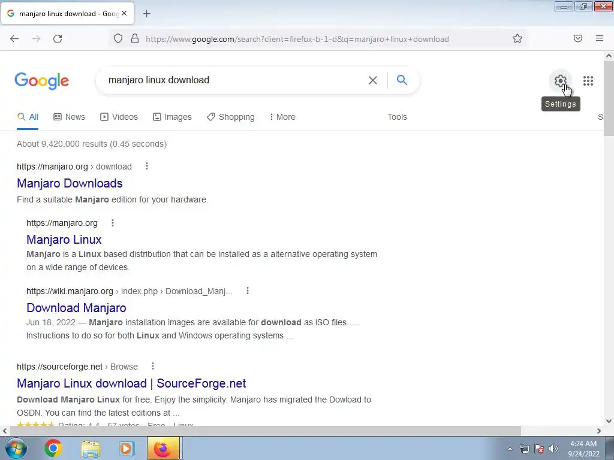The width and height of the screenshot is (614, 460).
Task: Open the tracking protection shield icon
Action: [x=118, y=39]
